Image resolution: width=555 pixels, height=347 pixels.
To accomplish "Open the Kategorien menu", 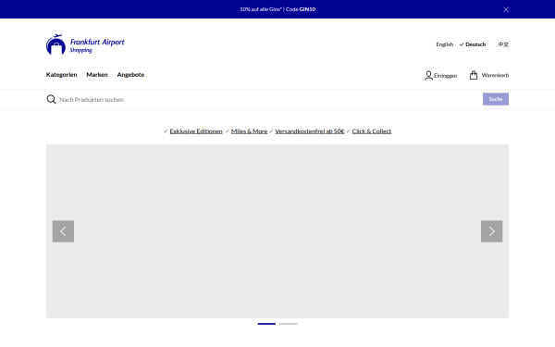I will (x=62, y=75).
